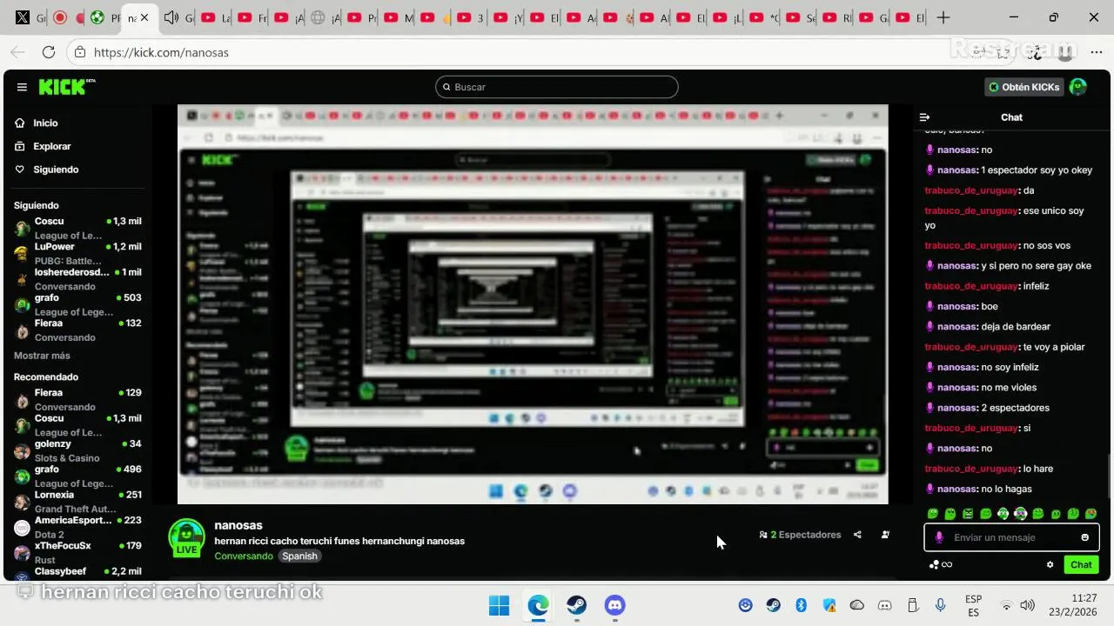Open Coscu channel with 1,3 mil viewers in Siguiendo list

77,228
